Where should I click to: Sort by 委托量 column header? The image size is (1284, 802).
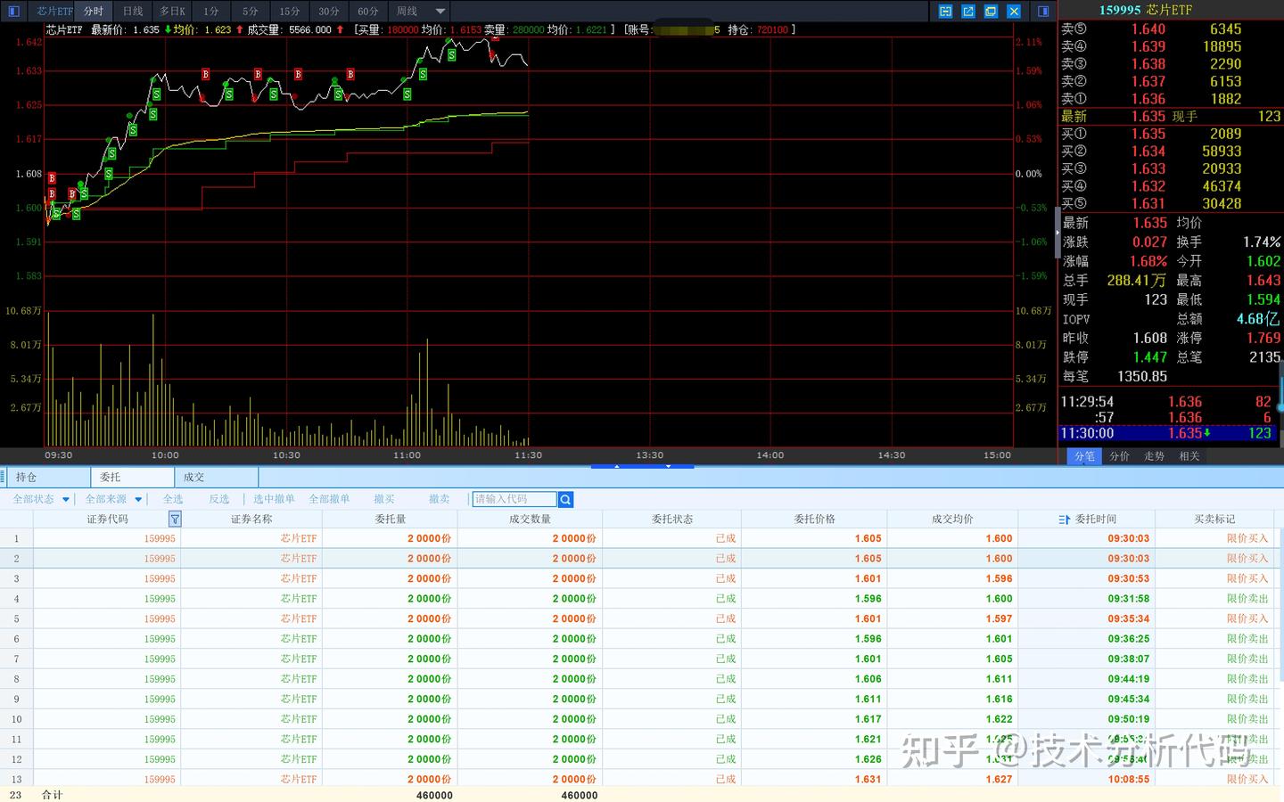pos(391,519)
